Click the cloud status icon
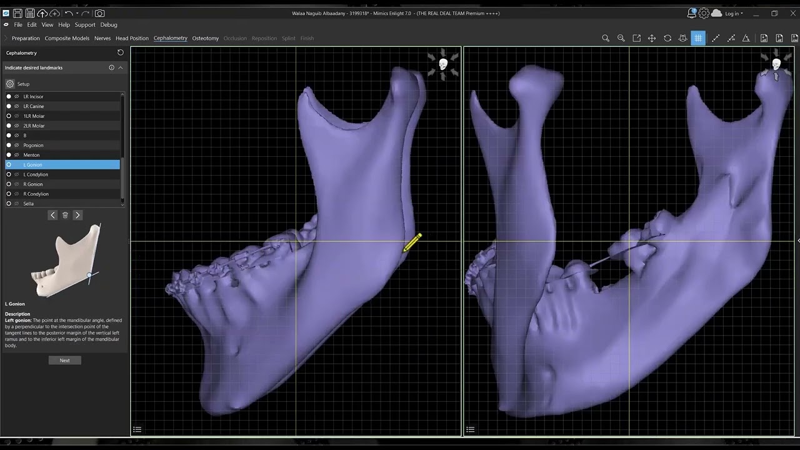The width and height of the screenshot is (800, 450). pos(716,13)
